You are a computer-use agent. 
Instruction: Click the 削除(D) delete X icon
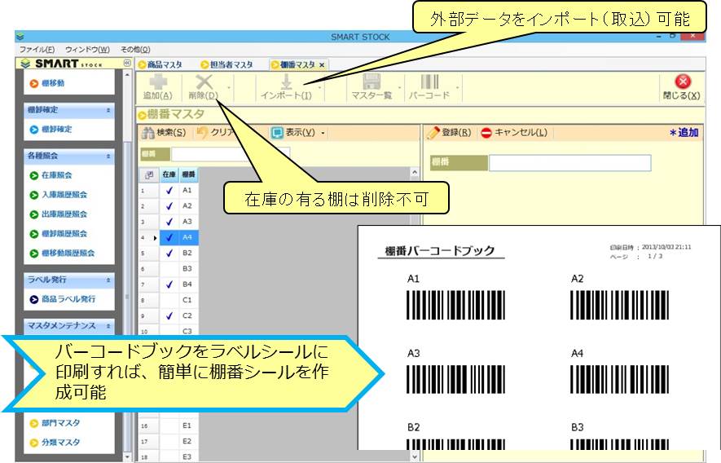204,87
